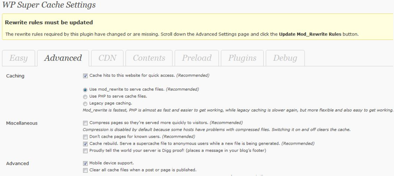This screenshot has height=176, width=394.
Task: Enable 'Compress pages' checkbox
Action: pos(85,123)
